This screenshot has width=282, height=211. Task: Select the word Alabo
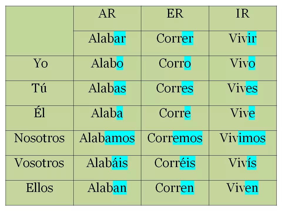(x=107, y=63)
